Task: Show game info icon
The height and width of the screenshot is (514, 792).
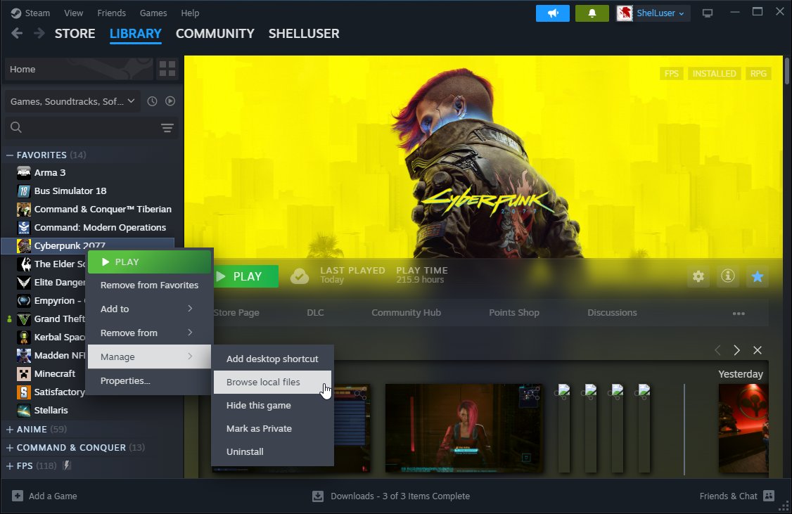Action: [x=727, y=276]
